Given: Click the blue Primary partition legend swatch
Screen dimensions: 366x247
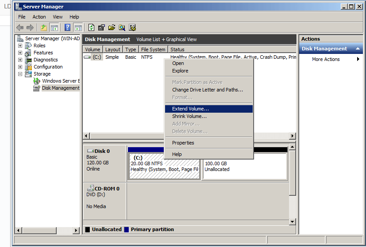Looking at the screenshot, I should tap(127, 229).
